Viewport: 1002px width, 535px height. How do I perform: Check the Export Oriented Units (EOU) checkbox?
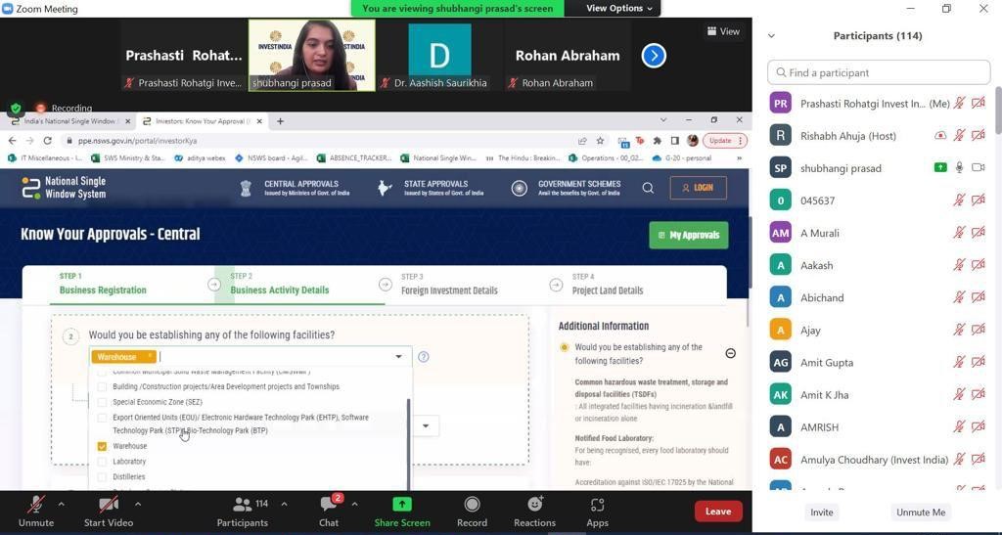(102, 418)
